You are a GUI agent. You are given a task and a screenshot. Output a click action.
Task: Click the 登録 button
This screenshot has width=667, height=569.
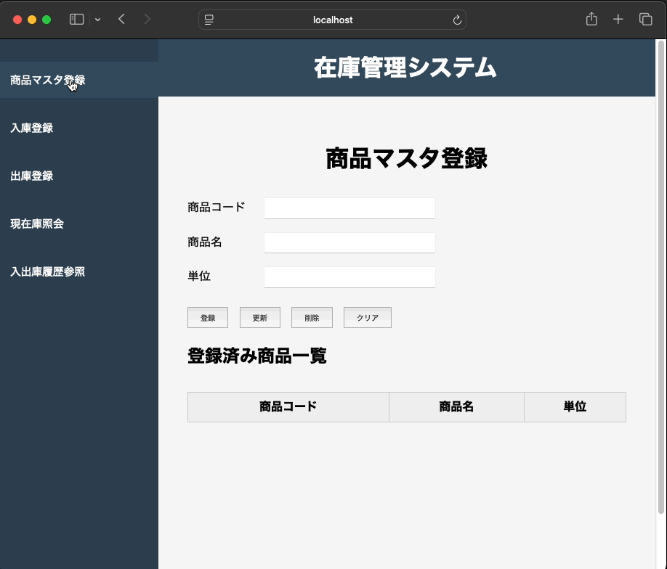click(208, 317)
